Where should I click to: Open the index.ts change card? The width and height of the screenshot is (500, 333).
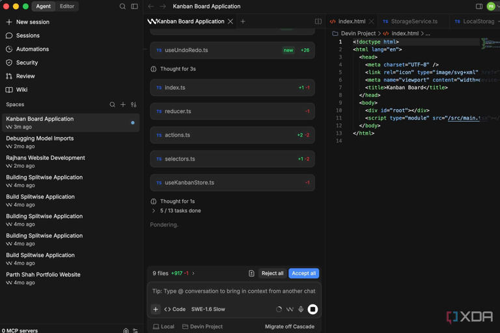coord(232,88)
